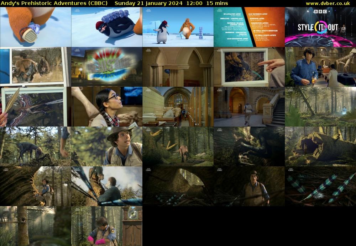Click the date Sunday 21 January 2024
This screenshot has height=246, width=356.
point(148,4)
